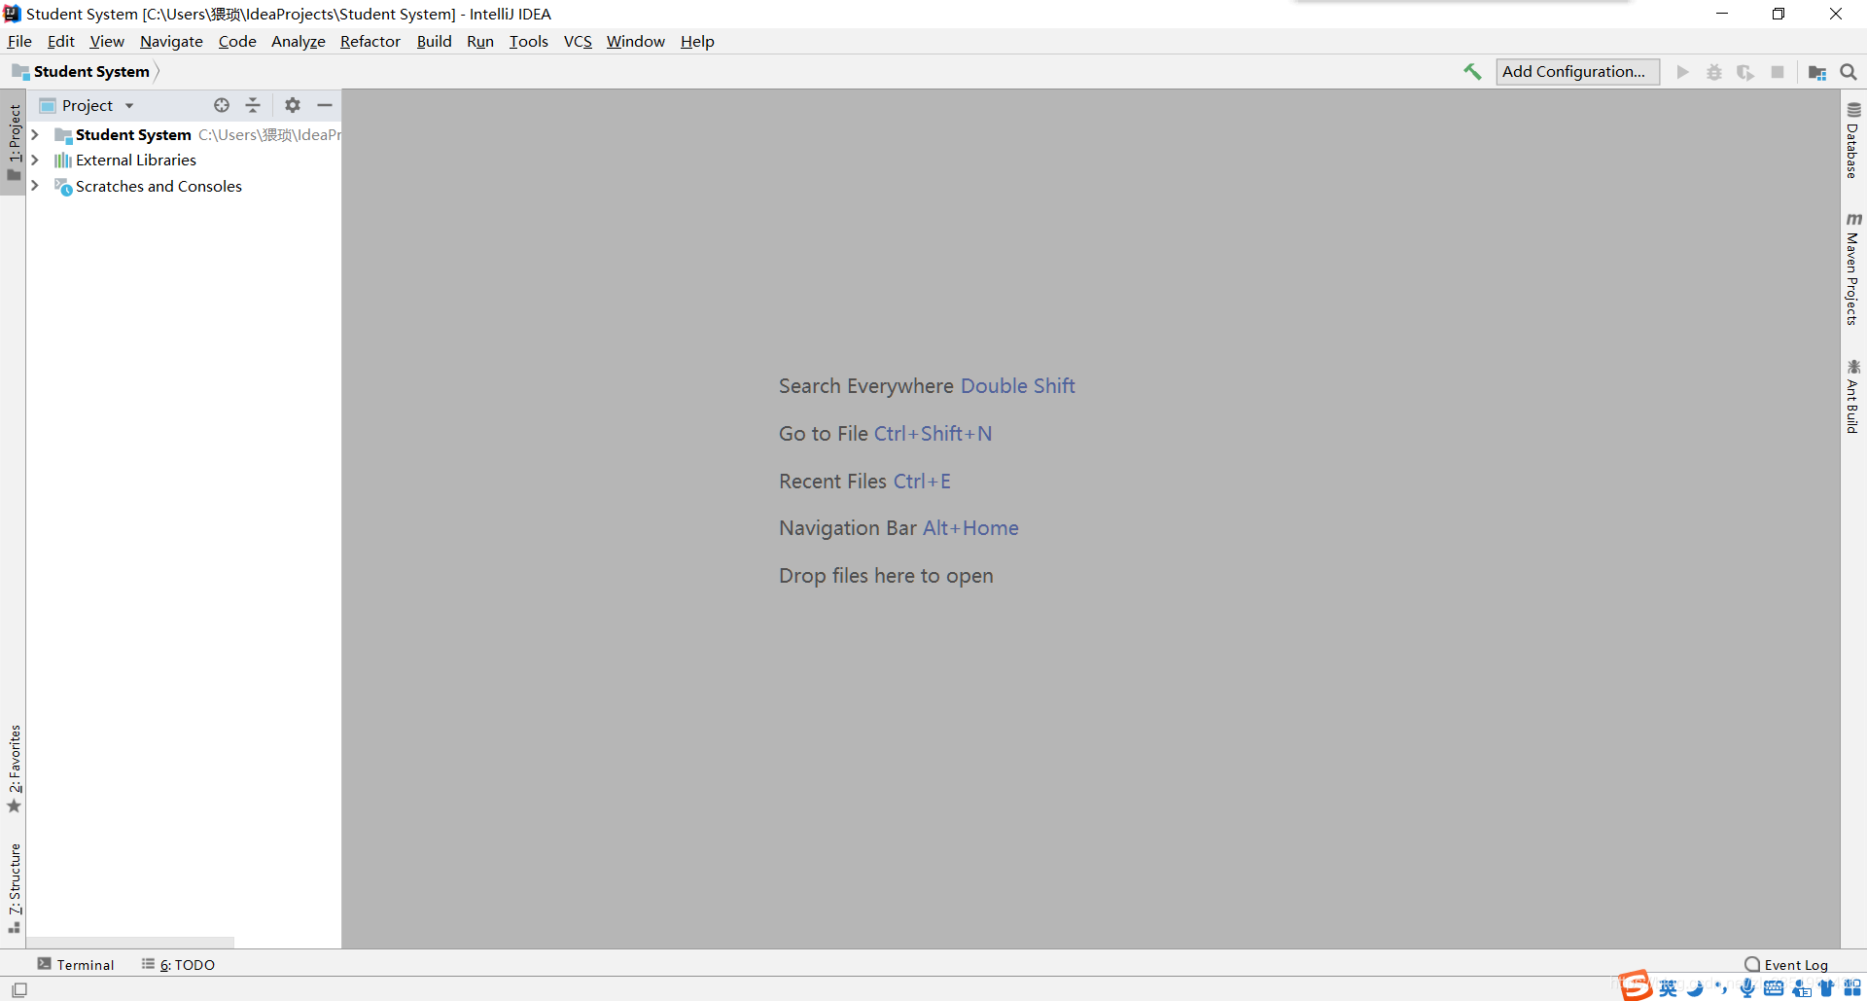Click the moon icon in IME bar
This screenshot has width=1867, height=1001.
[x=1695, y=988]
